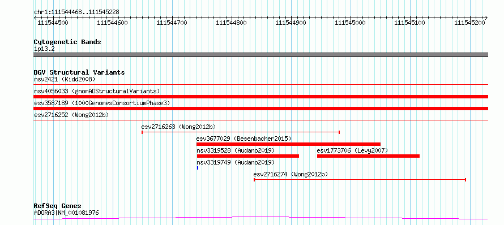This screenshot has width=504, height=225.
Task: Click the esv2716274 bracketed span line
Action: click(x=360, y=180)
